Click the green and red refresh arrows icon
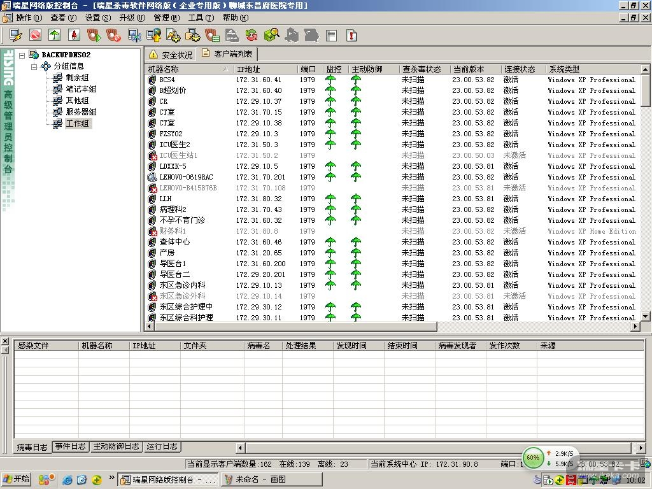652x489 pixels. click(251, 36)
